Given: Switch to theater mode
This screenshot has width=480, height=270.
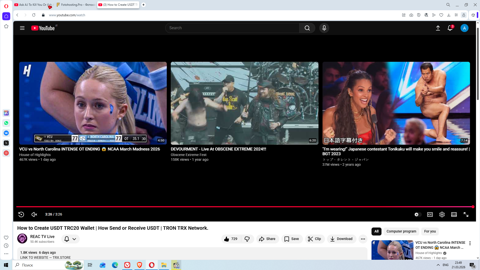Looking at the screenshot, I should click(454, 214).
